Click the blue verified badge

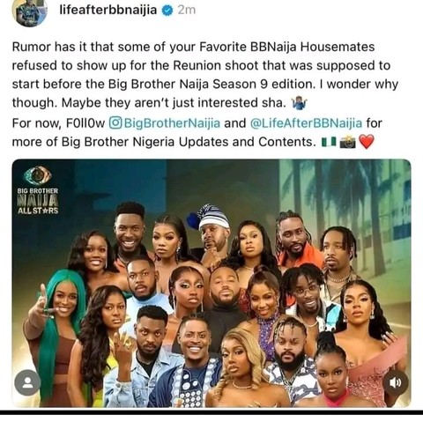(167, 11)
